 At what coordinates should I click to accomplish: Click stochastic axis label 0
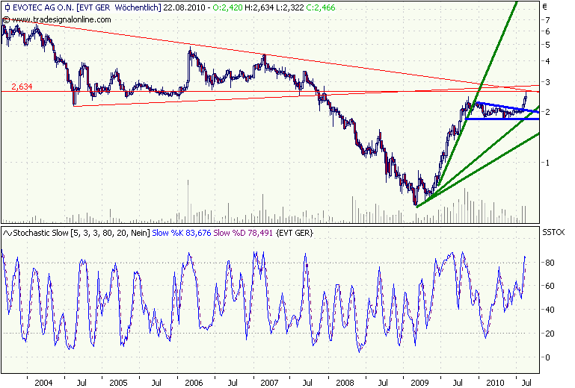click(547, 357)
